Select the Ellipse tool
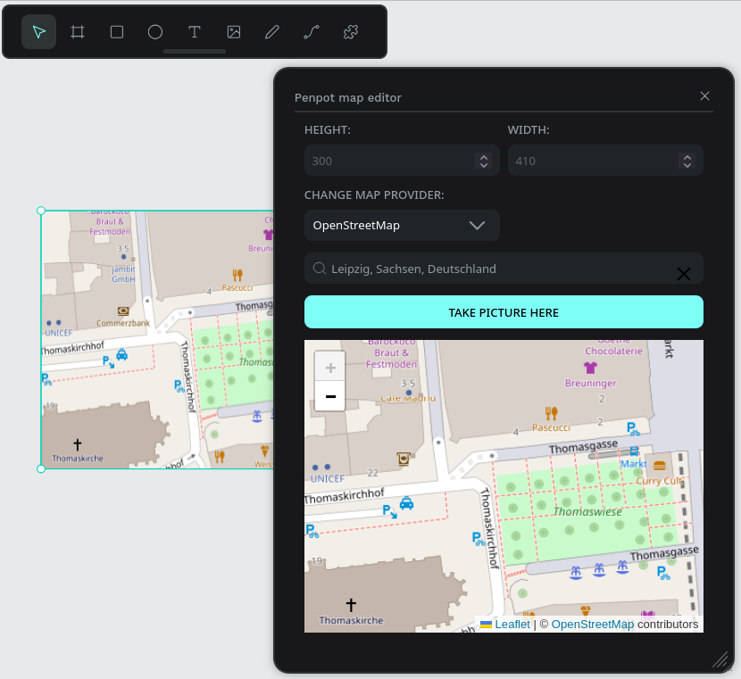This screenshot has width=741, height=679. click(x=155, y=32)
